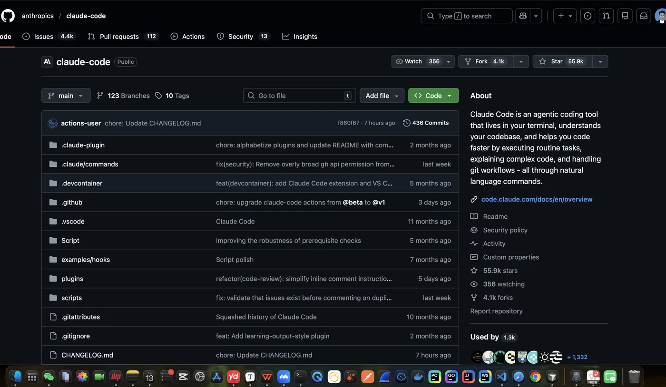Go to the Security tab
The image size is (666, 387).
click(240, 37)
